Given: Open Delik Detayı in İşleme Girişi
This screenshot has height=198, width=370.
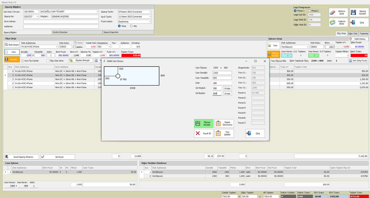Looking at the screenshot, I should point(358,39).
